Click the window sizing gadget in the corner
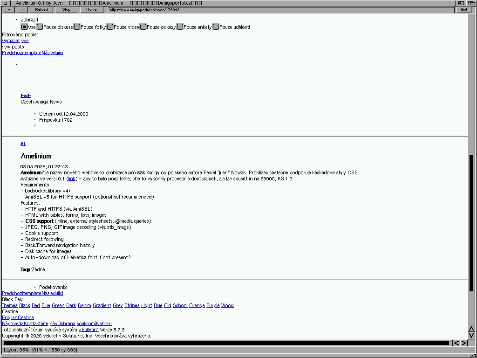Screen dimensions: 477x358 click(472, 356)
